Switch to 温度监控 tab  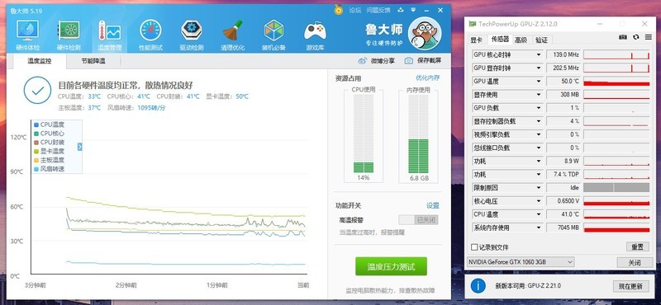[39, 61]
